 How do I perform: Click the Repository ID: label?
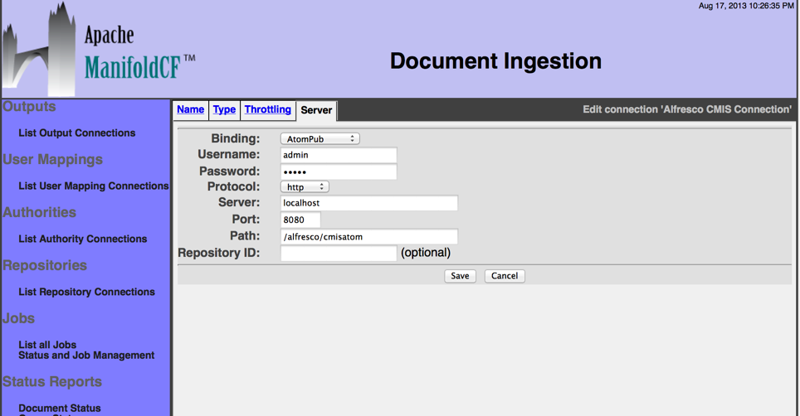pyautogui.click(x=219, y=253)
